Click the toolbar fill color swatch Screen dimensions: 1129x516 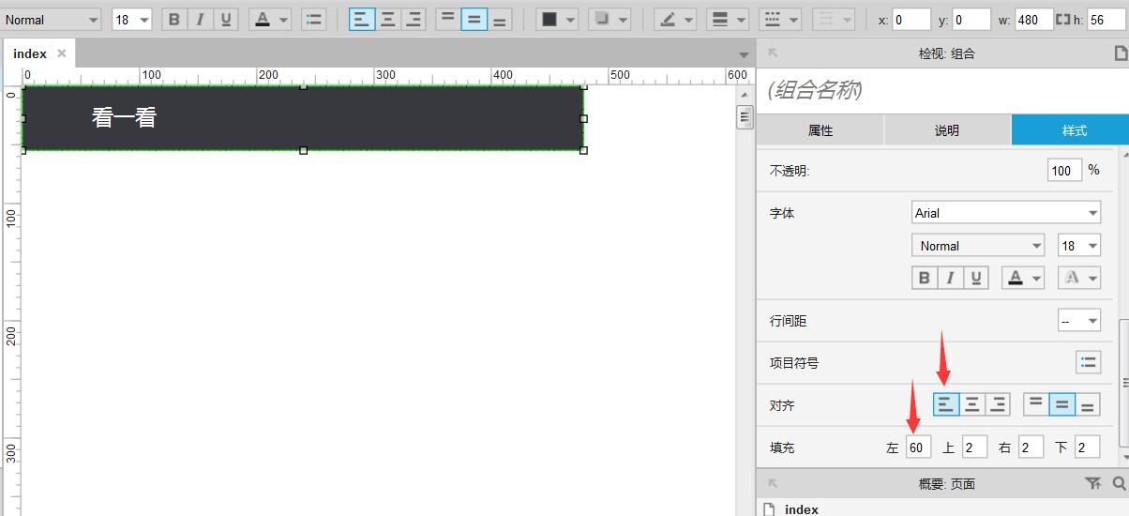[549, 20]
